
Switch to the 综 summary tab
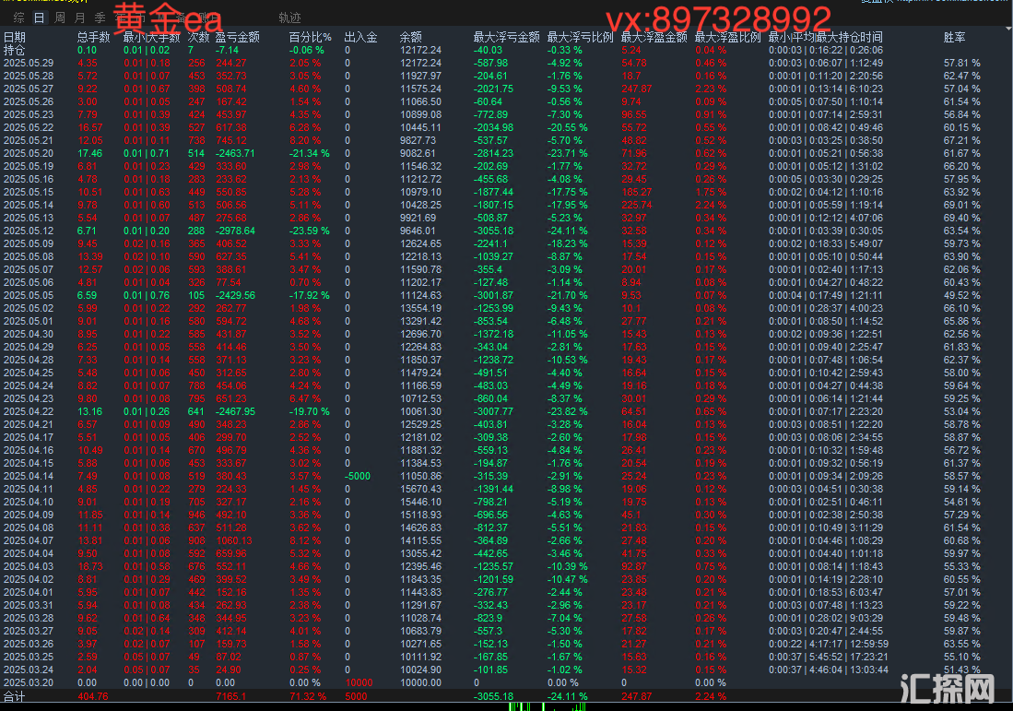pyautogui.click(x=18, y=18)
